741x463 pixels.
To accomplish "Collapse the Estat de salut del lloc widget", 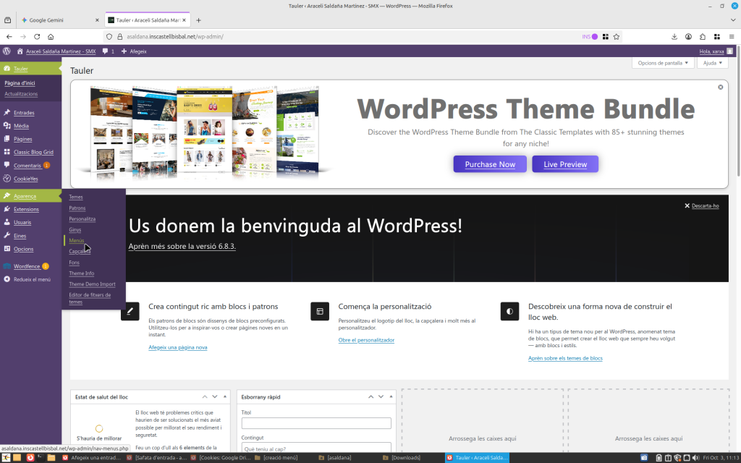I will [225, 396].
